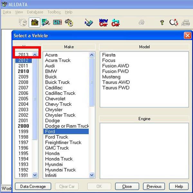
Task: Click the blue notepad pen toolbar icon
Action: 89,23
